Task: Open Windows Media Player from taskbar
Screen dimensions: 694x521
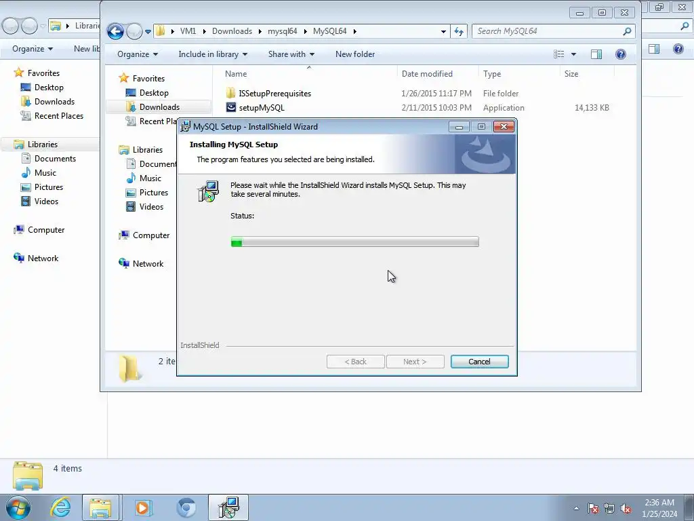Action: [x=143, y=507]
